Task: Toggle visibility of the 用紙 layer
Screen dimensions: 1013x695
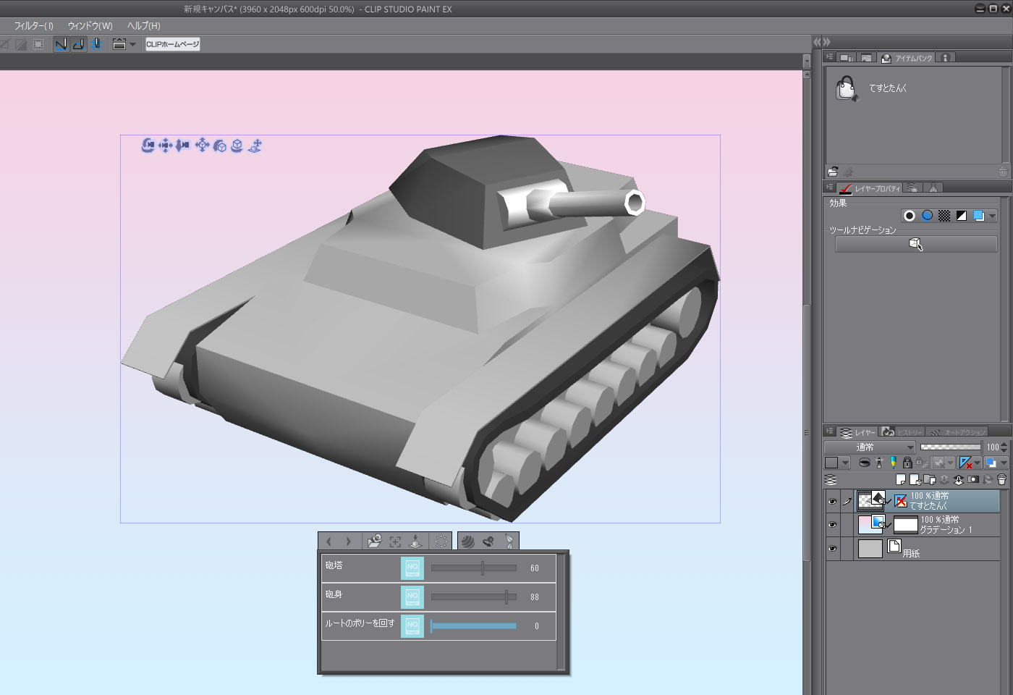Action: (832, 549)
